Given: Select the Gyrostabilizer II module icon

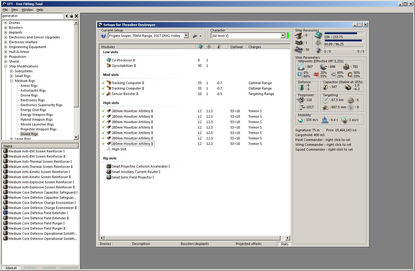Looking at the screenshot, I should (109, 66).
